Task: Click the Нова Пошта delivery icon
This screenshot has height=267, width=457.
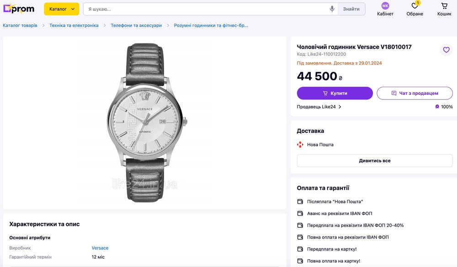Action: (x=300, y=144)
